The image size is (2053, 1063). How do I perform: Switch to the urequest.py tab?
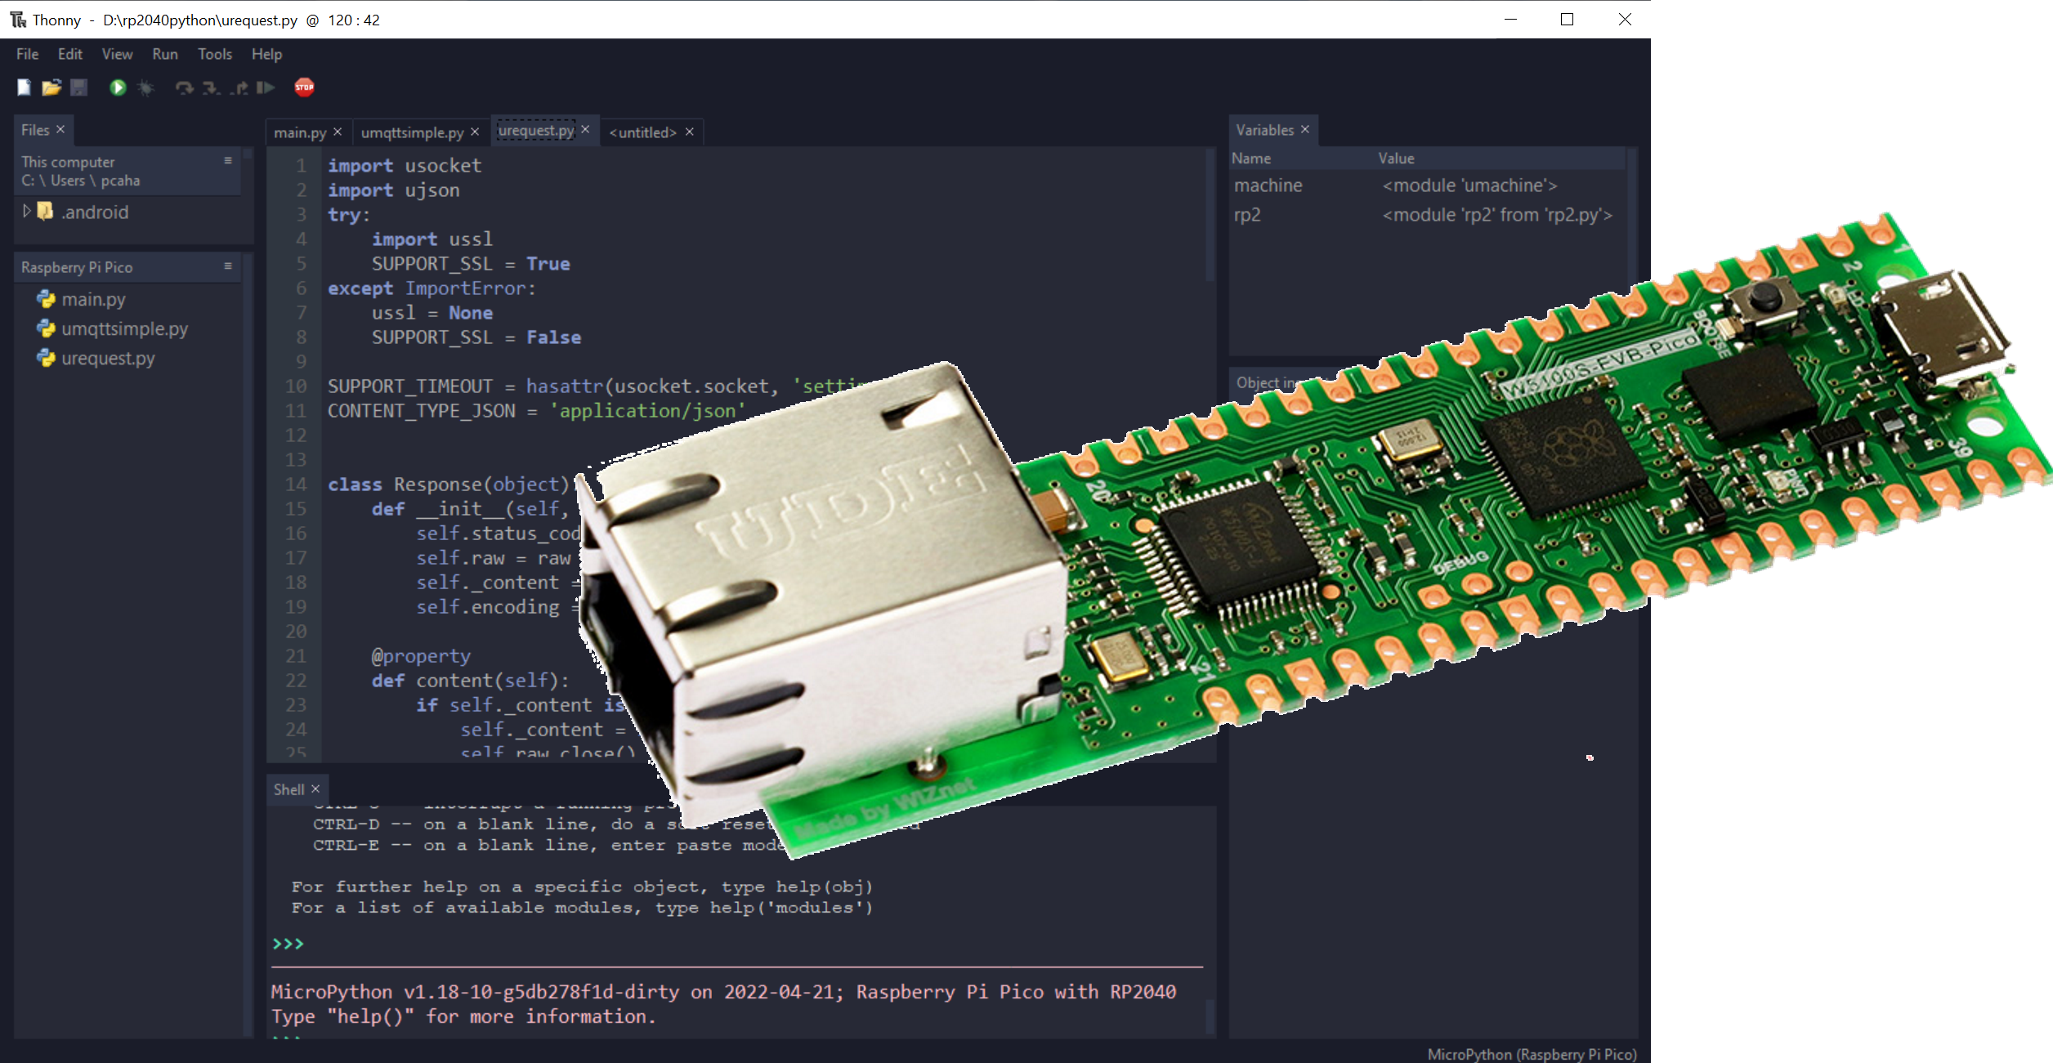coord(536,130)
